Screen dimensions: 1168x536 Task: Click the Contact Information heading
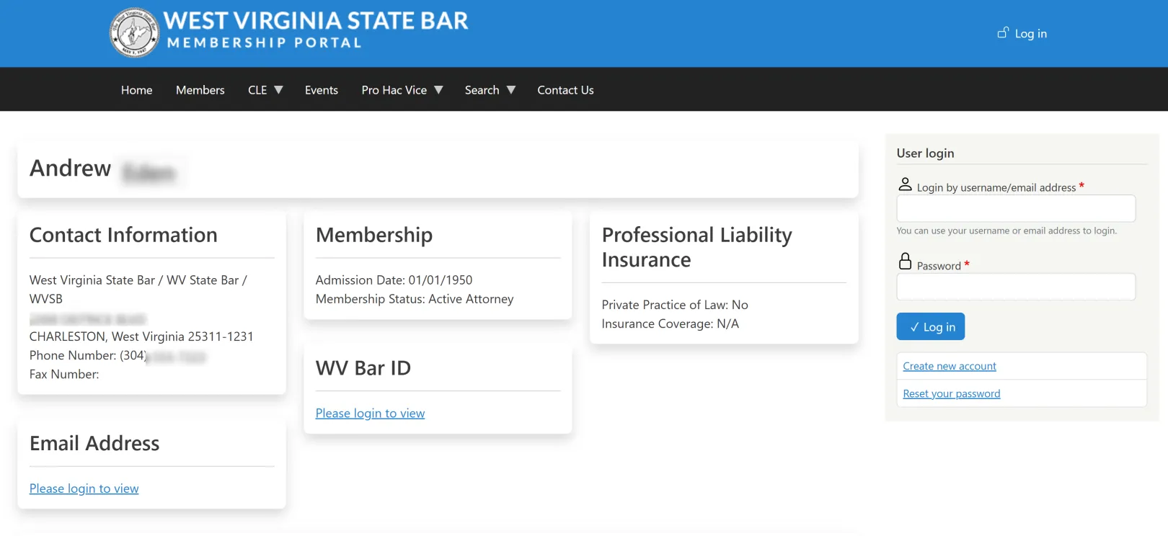(x=123, y=235)
